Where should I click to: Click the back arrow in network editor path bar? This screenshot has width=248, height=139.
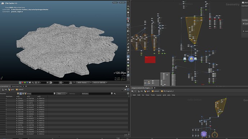point(132,91)
